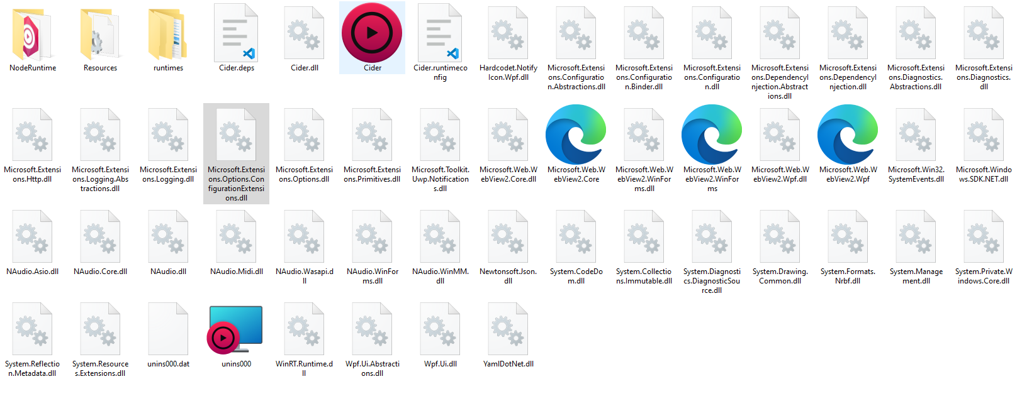Select Microsoft.Win32.SystemEvents.dll icon
The height and width of the screenshot is (418, 1022).
click(x=916, y=135)
